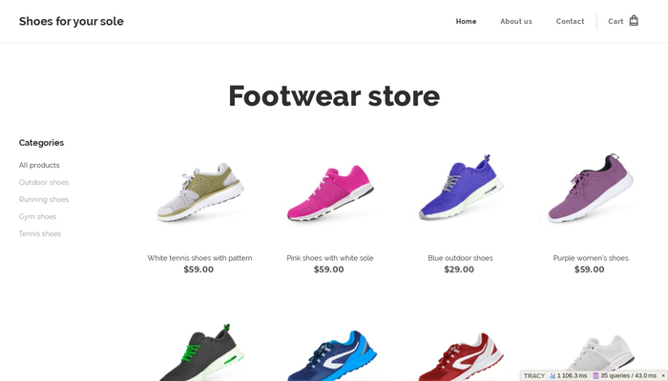Close the Tracy debug bar
668x381 pixels.
pyautogui.click(x=663, y=376)
